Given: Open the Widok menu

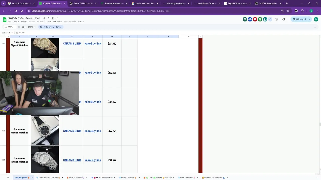Looking at the screenshot, I should (24, 22).
